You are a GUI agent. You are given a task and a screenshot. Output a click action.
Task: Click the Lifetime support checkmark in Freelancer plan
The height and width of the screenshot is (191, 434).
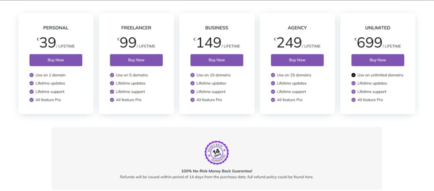click(112, 92)
